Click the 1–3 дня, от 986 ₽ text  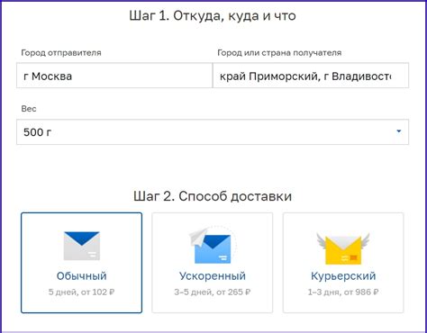[343, 292]
